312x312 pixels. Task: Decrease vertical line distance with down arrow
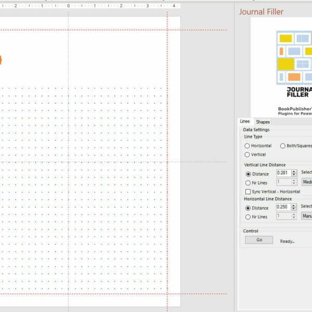294,175
